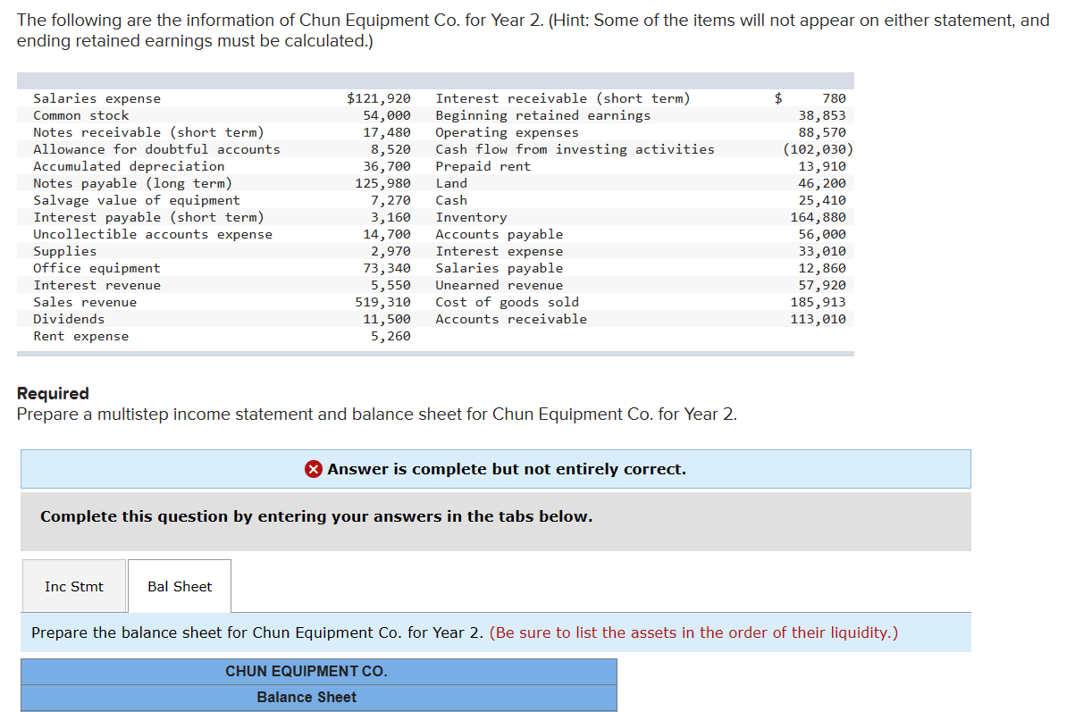This screenshot has width=1075, height=712.
Task: Select the Accounts receivable amount 113,010
Action: tap(826, 318)
